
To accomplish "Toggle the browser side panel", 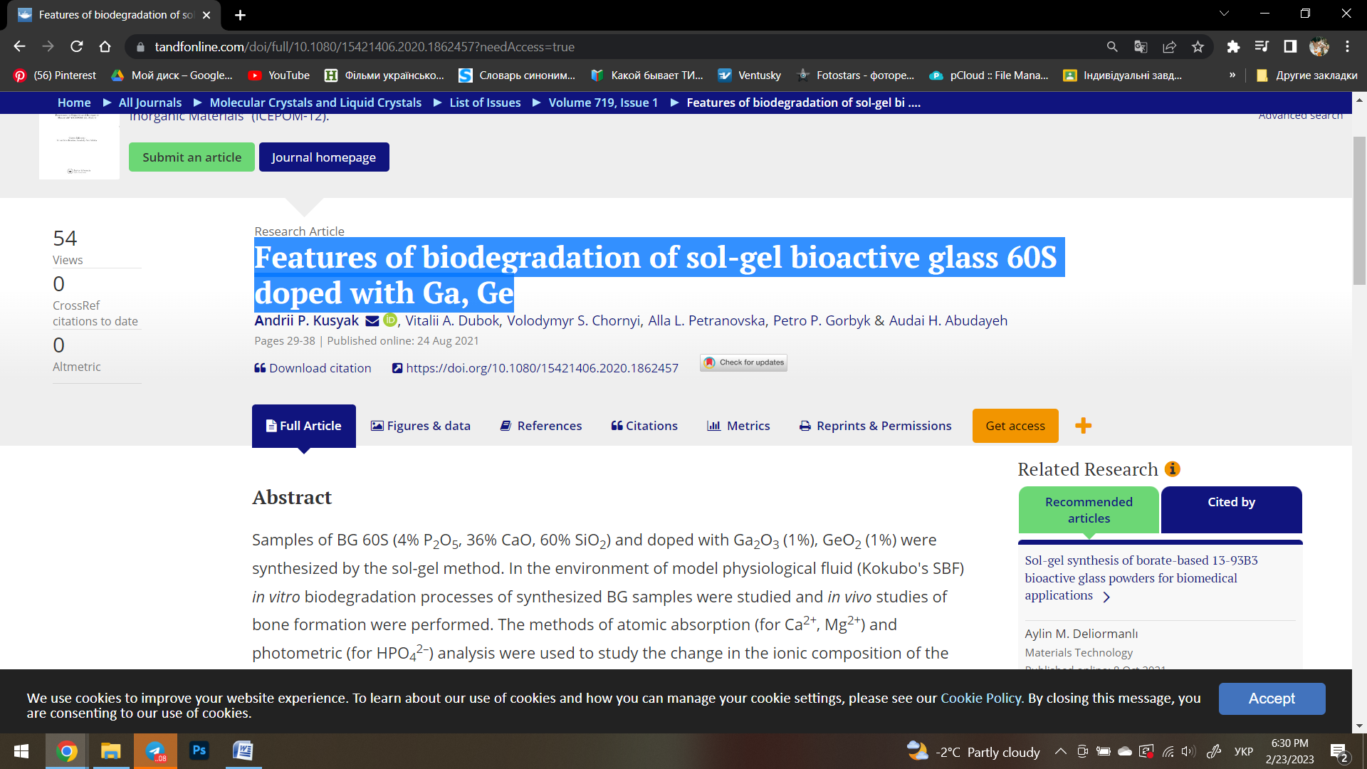I will 1290,47.
